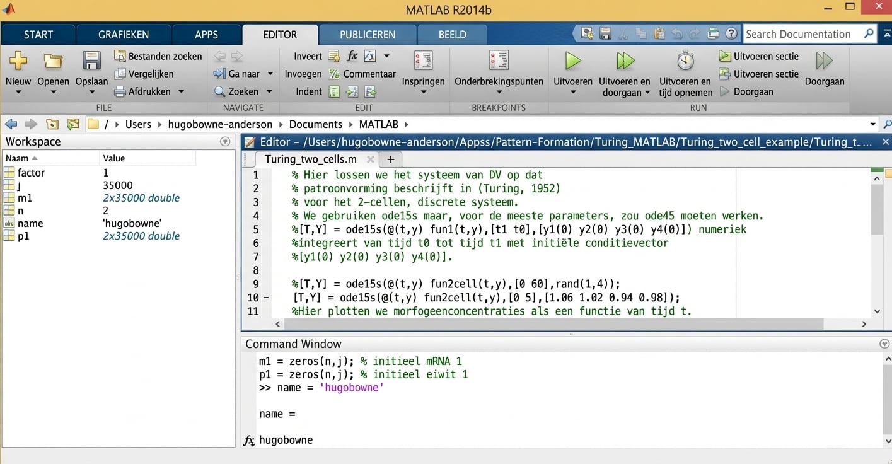
Task: Click the Go Back arrow in the NAVIGATE group
Action: pyautogui.click(x=219, y=56)
